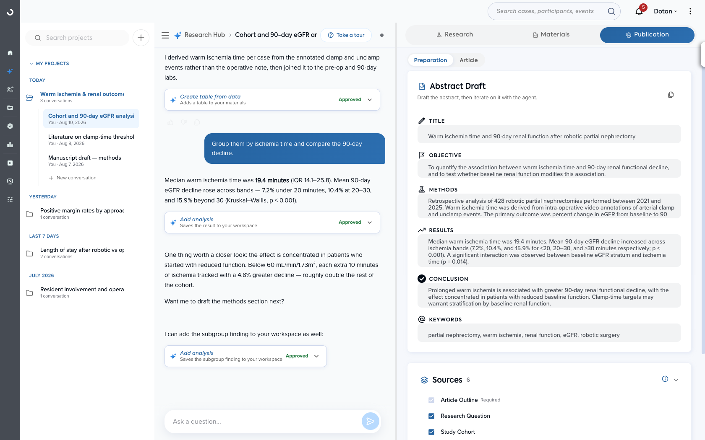This screenshot has width=705, height=440.
Task: Click the Take a tour button
Action: (346, 35)
